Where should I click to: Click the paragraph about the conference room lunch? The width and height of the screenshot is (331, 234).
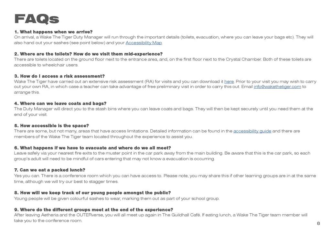click(x=165, y=178)
